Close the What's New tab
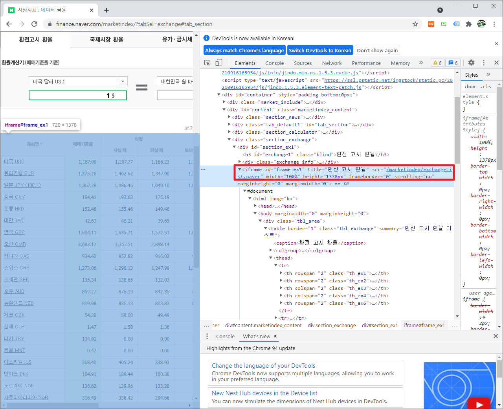This screenshot has width=503, height=409. (275, 336)
